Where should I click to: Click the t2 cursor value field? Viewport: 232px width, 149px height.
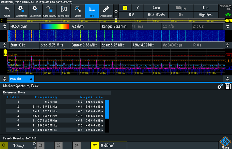177,27
